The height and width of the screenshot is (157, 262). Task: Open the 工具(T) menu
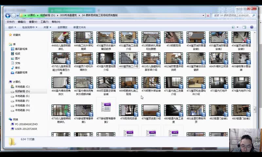click(45, 22)
